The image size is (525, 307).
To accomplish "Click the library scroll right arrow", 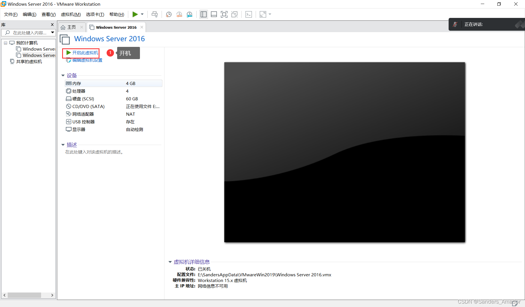I will point(52,295).
